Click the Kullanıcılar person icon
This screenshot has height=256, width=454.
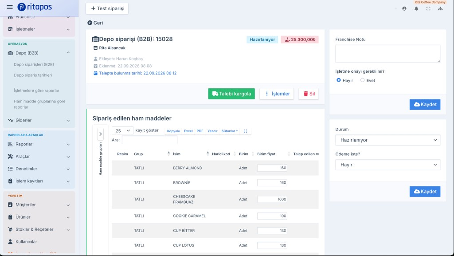coord(10,241)
